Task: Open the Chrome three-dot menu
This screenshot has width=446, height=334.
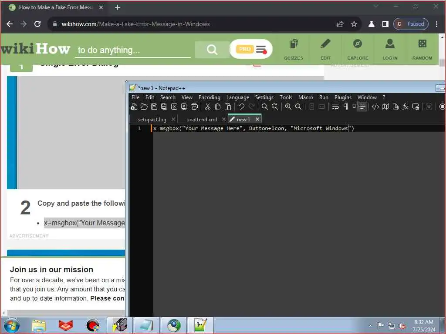Action: pos(436,24)
